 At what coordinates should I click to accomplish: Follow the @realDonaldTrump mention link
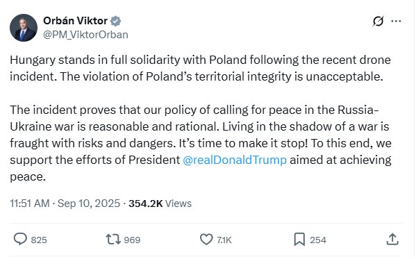tap(235, 160)
